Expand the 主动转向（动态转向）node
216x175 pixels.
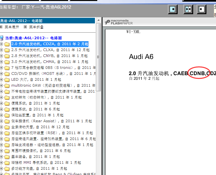pos(1,98)
